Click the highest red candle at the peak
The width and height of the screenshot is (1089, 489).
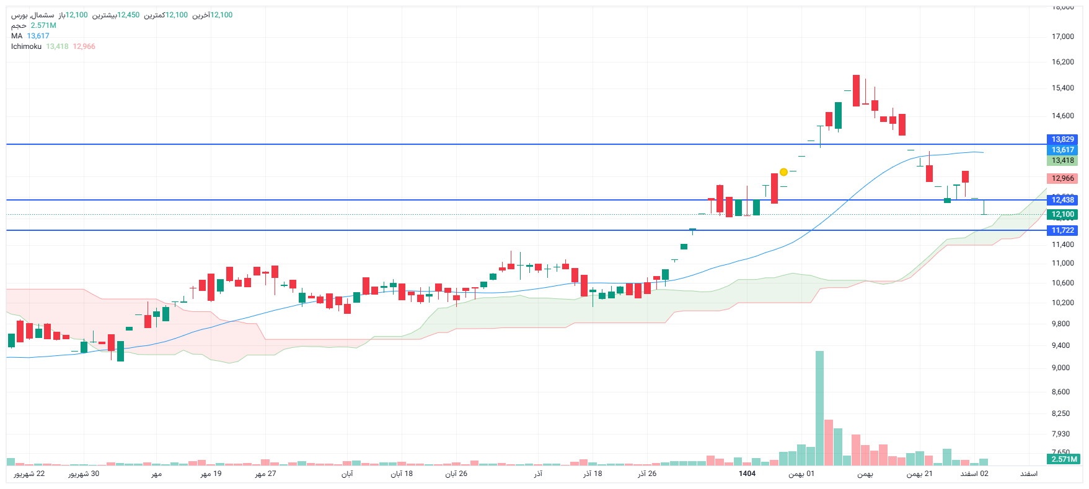point(856,90)
